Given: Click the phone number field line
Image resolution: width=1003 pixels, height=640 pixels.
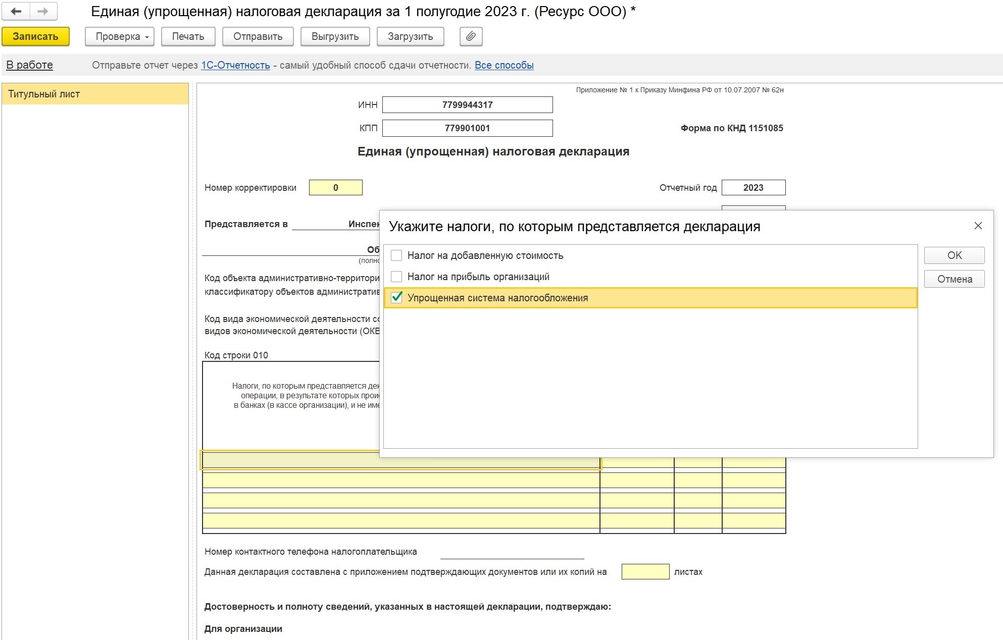Looking at the screenshot, I should click(512, 552).
